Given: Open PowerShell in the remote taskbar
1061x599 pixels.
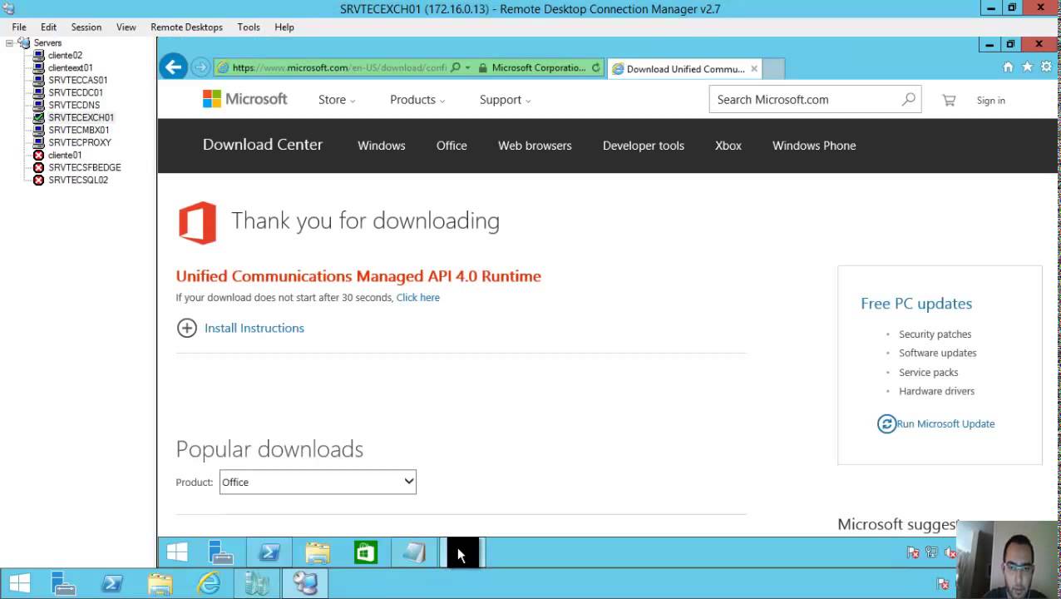Looking at the screenshot, I should (x=269, y=552).
